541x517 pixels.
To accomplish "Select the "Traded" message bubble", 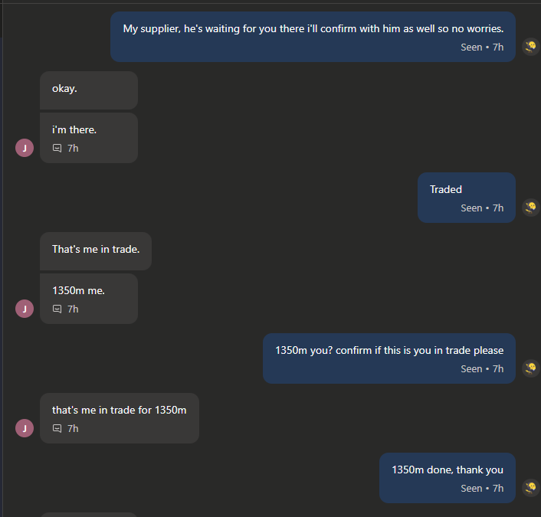I will [467, 198].
